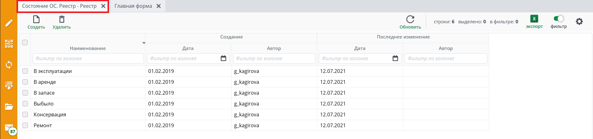
Task: Open the Последнее изменение date filter calendar
Action: pyautogui.click(x=395, y=58)
